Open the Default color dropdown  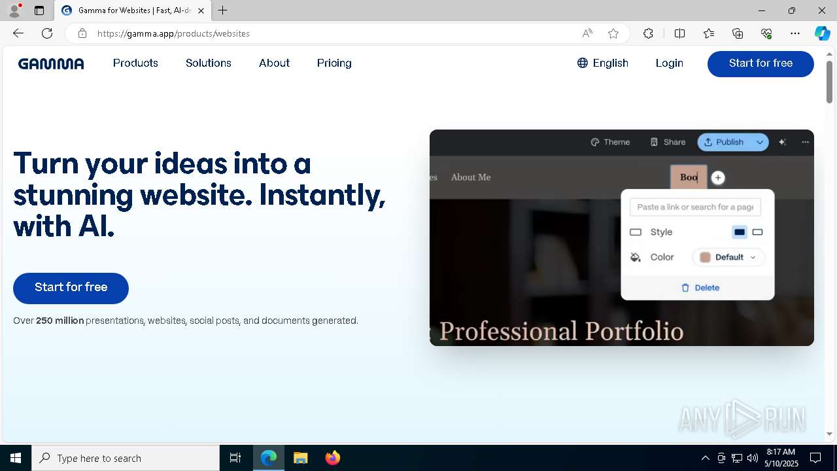[x=728, y=257]
